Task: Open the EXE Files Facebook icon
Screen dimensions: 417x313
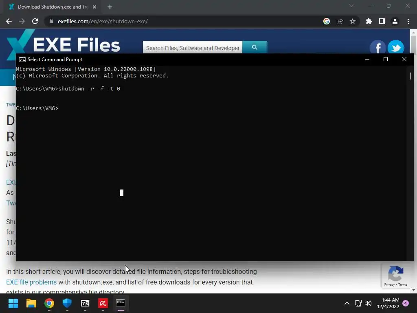Action: tap(377, 48)
